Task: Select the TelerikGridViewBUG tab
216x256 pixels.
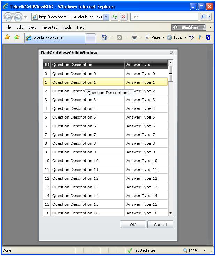Action: 55,38
